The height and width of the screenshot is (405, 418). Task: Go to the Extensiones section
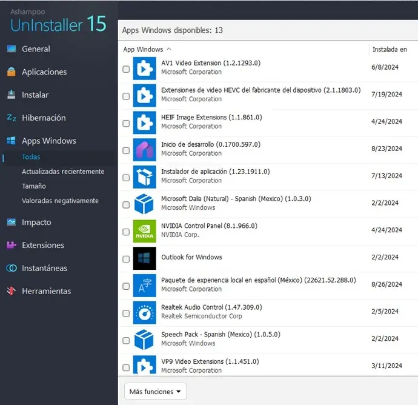43,245
